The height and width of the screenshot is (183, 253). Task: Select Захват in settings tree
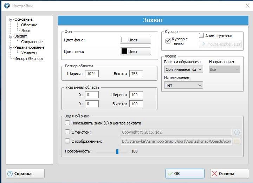tap(21, 36)
